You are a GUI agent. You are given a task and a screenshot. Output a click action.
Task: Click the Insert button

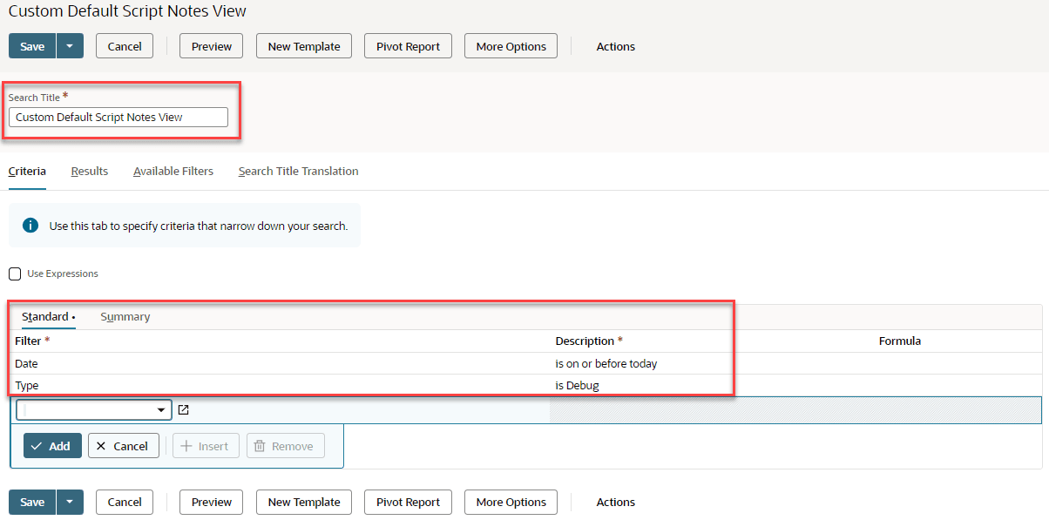point(206,446)
